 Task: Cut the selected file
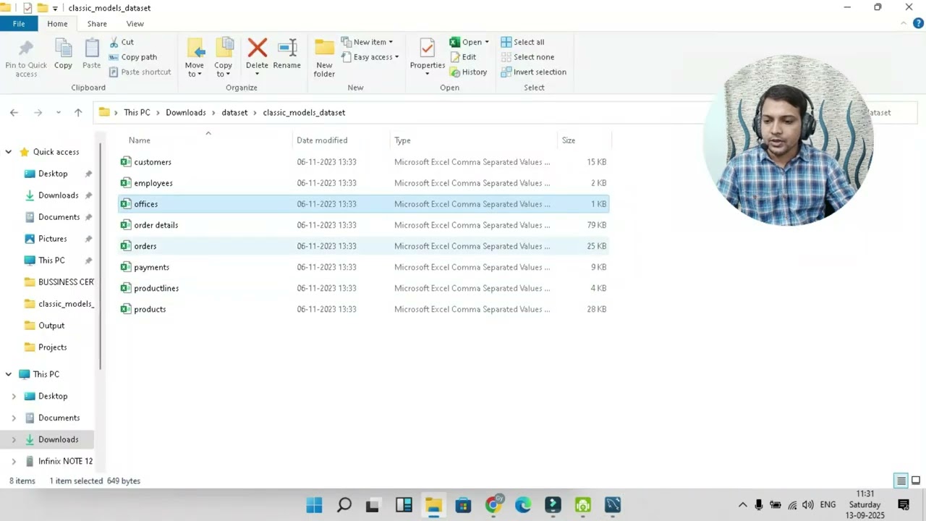122,42
